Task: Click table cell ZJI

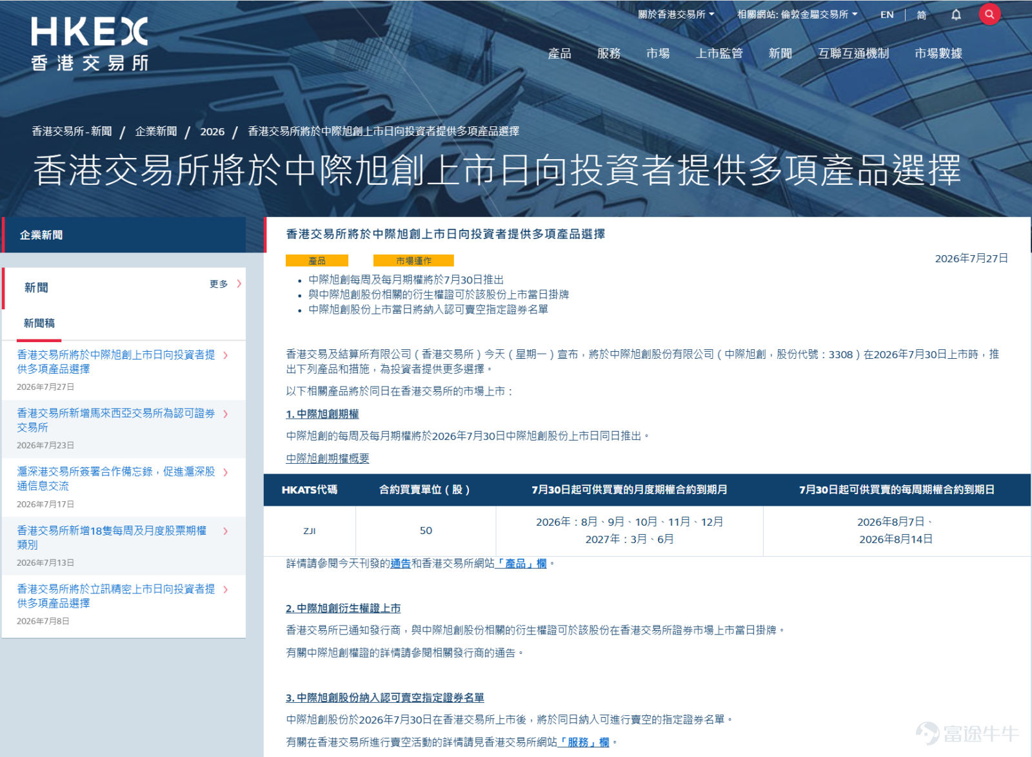Action: pos(310,531)
